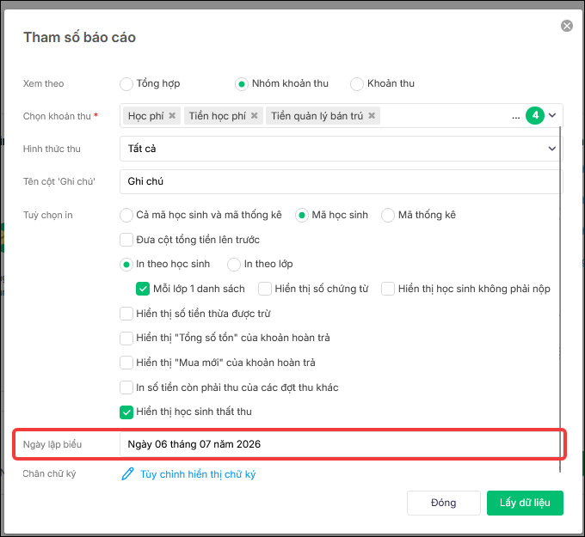
Task: Click the Tuỳ chọn in label
Action: click(x=48, y=215)
